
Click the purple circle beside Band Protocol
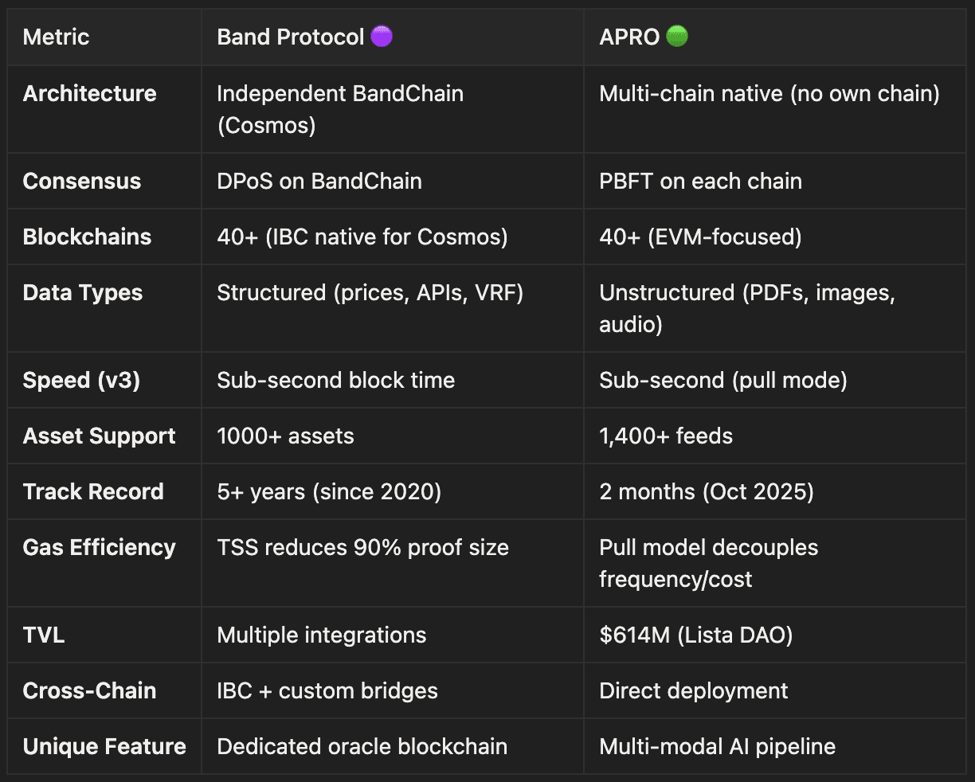pyautogui.click(x=382, y=37)
